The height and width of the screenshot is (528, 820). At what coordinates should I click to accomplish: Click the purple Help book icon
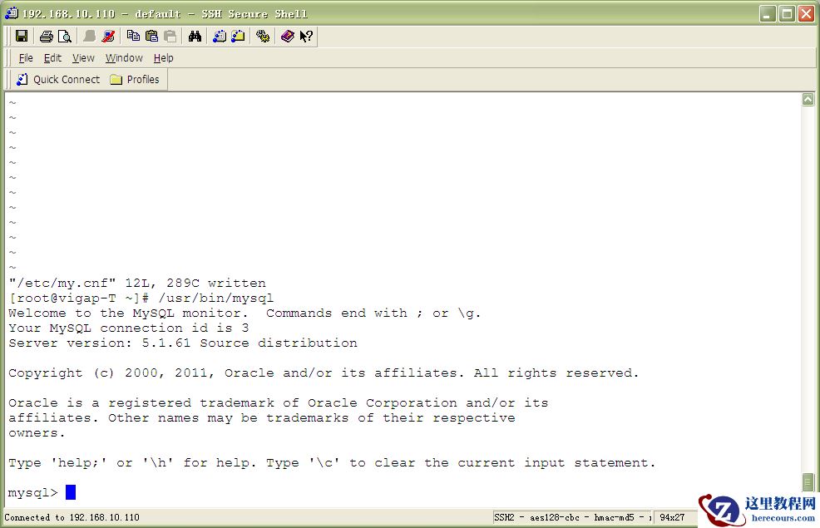tap(288, 36)
